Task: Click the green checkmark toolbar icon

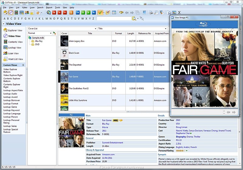Action: tap(100, 12)
